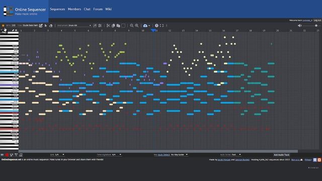Image resolution: width=322 pixels, height=181 pixels.
Task: Adjust the volume slider handle
Action: (x=316, y=26)
